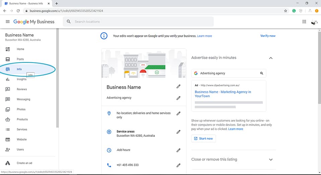This screenshot has width=321, height=175.
Task: Click the search icon in the ad preview box
Action: click(x=261, y=73)
